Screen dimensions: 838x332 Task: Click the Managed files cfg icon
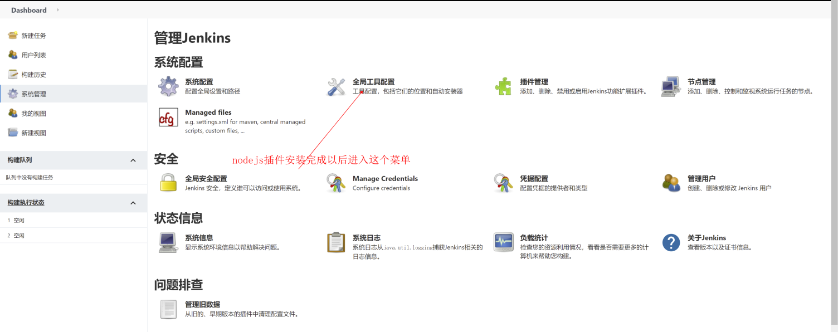(168, 118)
